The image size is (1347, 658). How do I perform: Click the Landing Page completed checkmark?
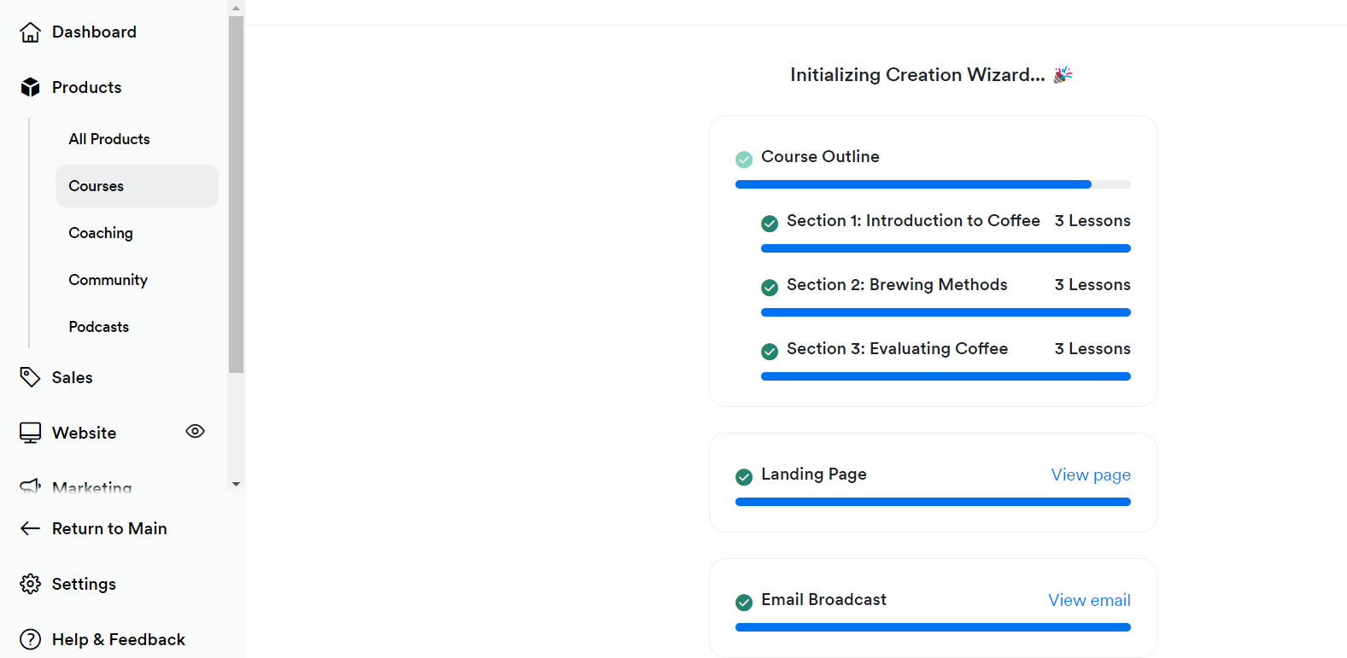[744, 477]
